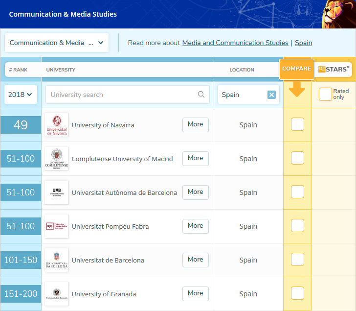Open the 2018 year dropdown
Viewport: 356px width, 311px height.
tap(21, 95)
